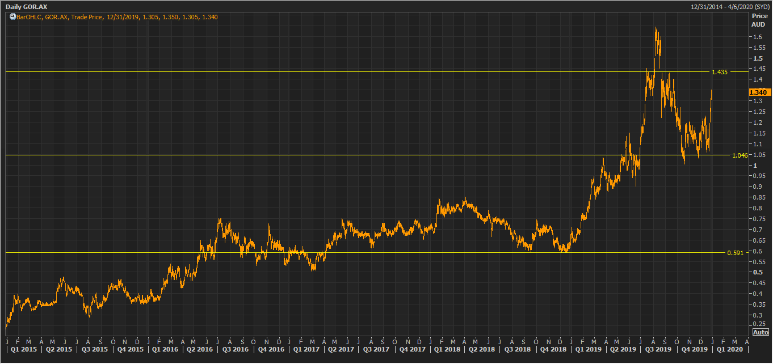Click the 0.75 price axis label
Image resolution: width=773 pixels, height=364 pixels.
click(759, 219)
